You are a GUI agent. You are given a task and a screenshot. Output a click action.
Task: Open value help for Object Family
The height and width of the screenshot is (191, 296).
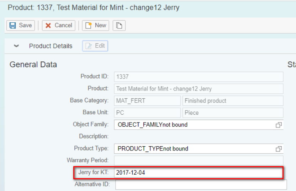pyautogui.click(x=279, y=125)
